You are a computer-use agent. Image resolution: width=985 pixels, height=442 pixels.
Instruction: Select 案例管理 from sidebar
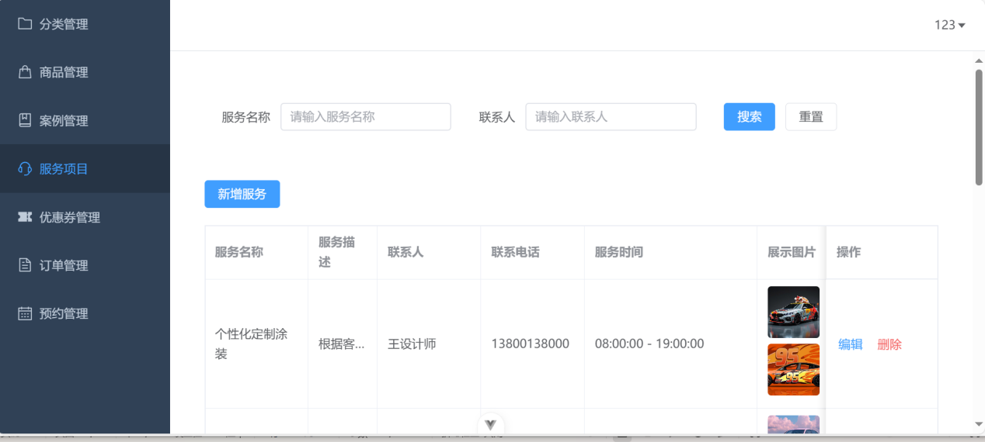tap(85, 120)
